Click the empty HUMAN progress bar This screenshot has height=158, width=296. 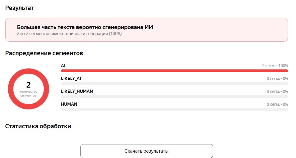(175, 109)
